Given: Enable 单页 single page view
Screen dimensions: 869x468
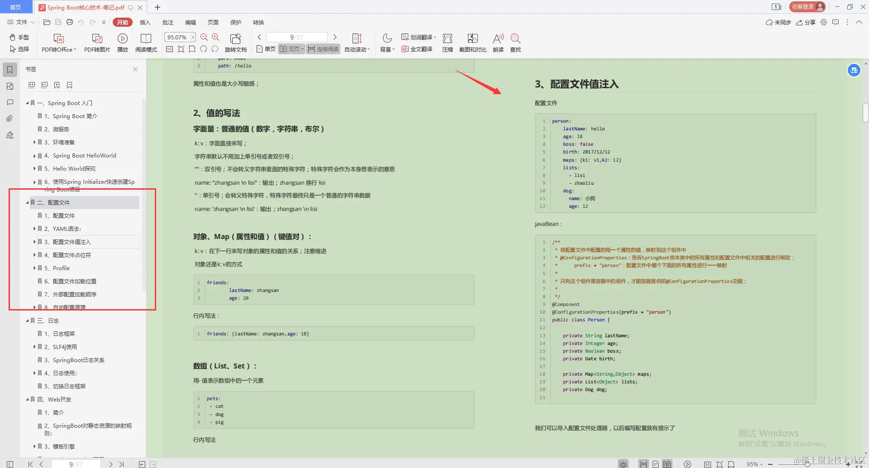Looking at the screenshot, I should pos(266,49).
